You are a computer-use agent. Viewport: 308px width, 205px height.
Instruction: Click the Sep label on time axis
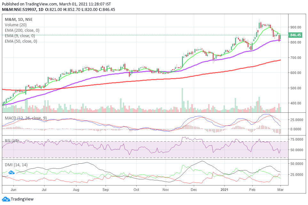(106, 190)
